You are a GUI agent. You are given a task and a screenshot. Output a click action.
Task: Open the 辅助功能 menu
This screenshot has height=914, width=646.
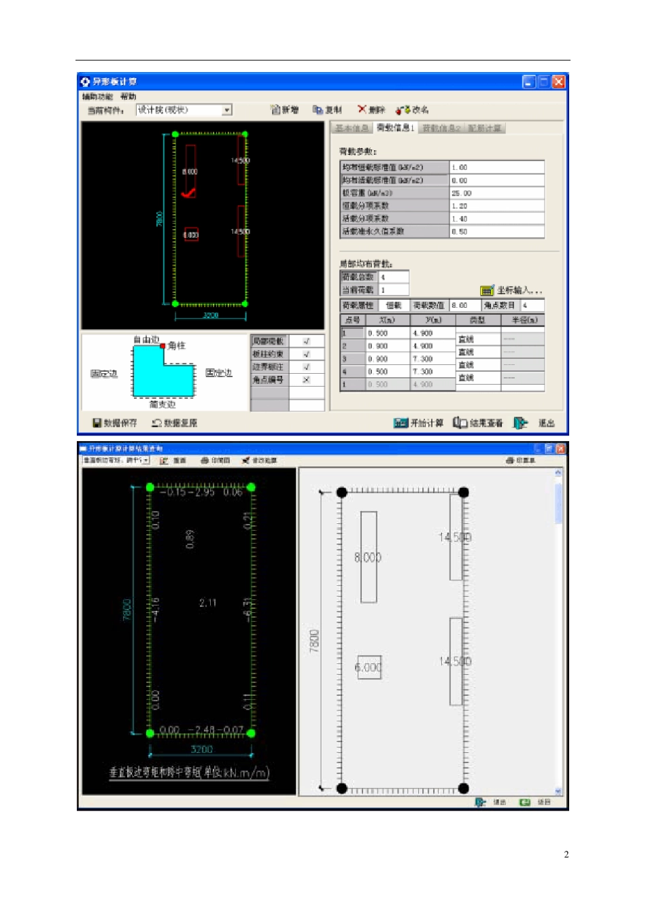coord(97,96)
